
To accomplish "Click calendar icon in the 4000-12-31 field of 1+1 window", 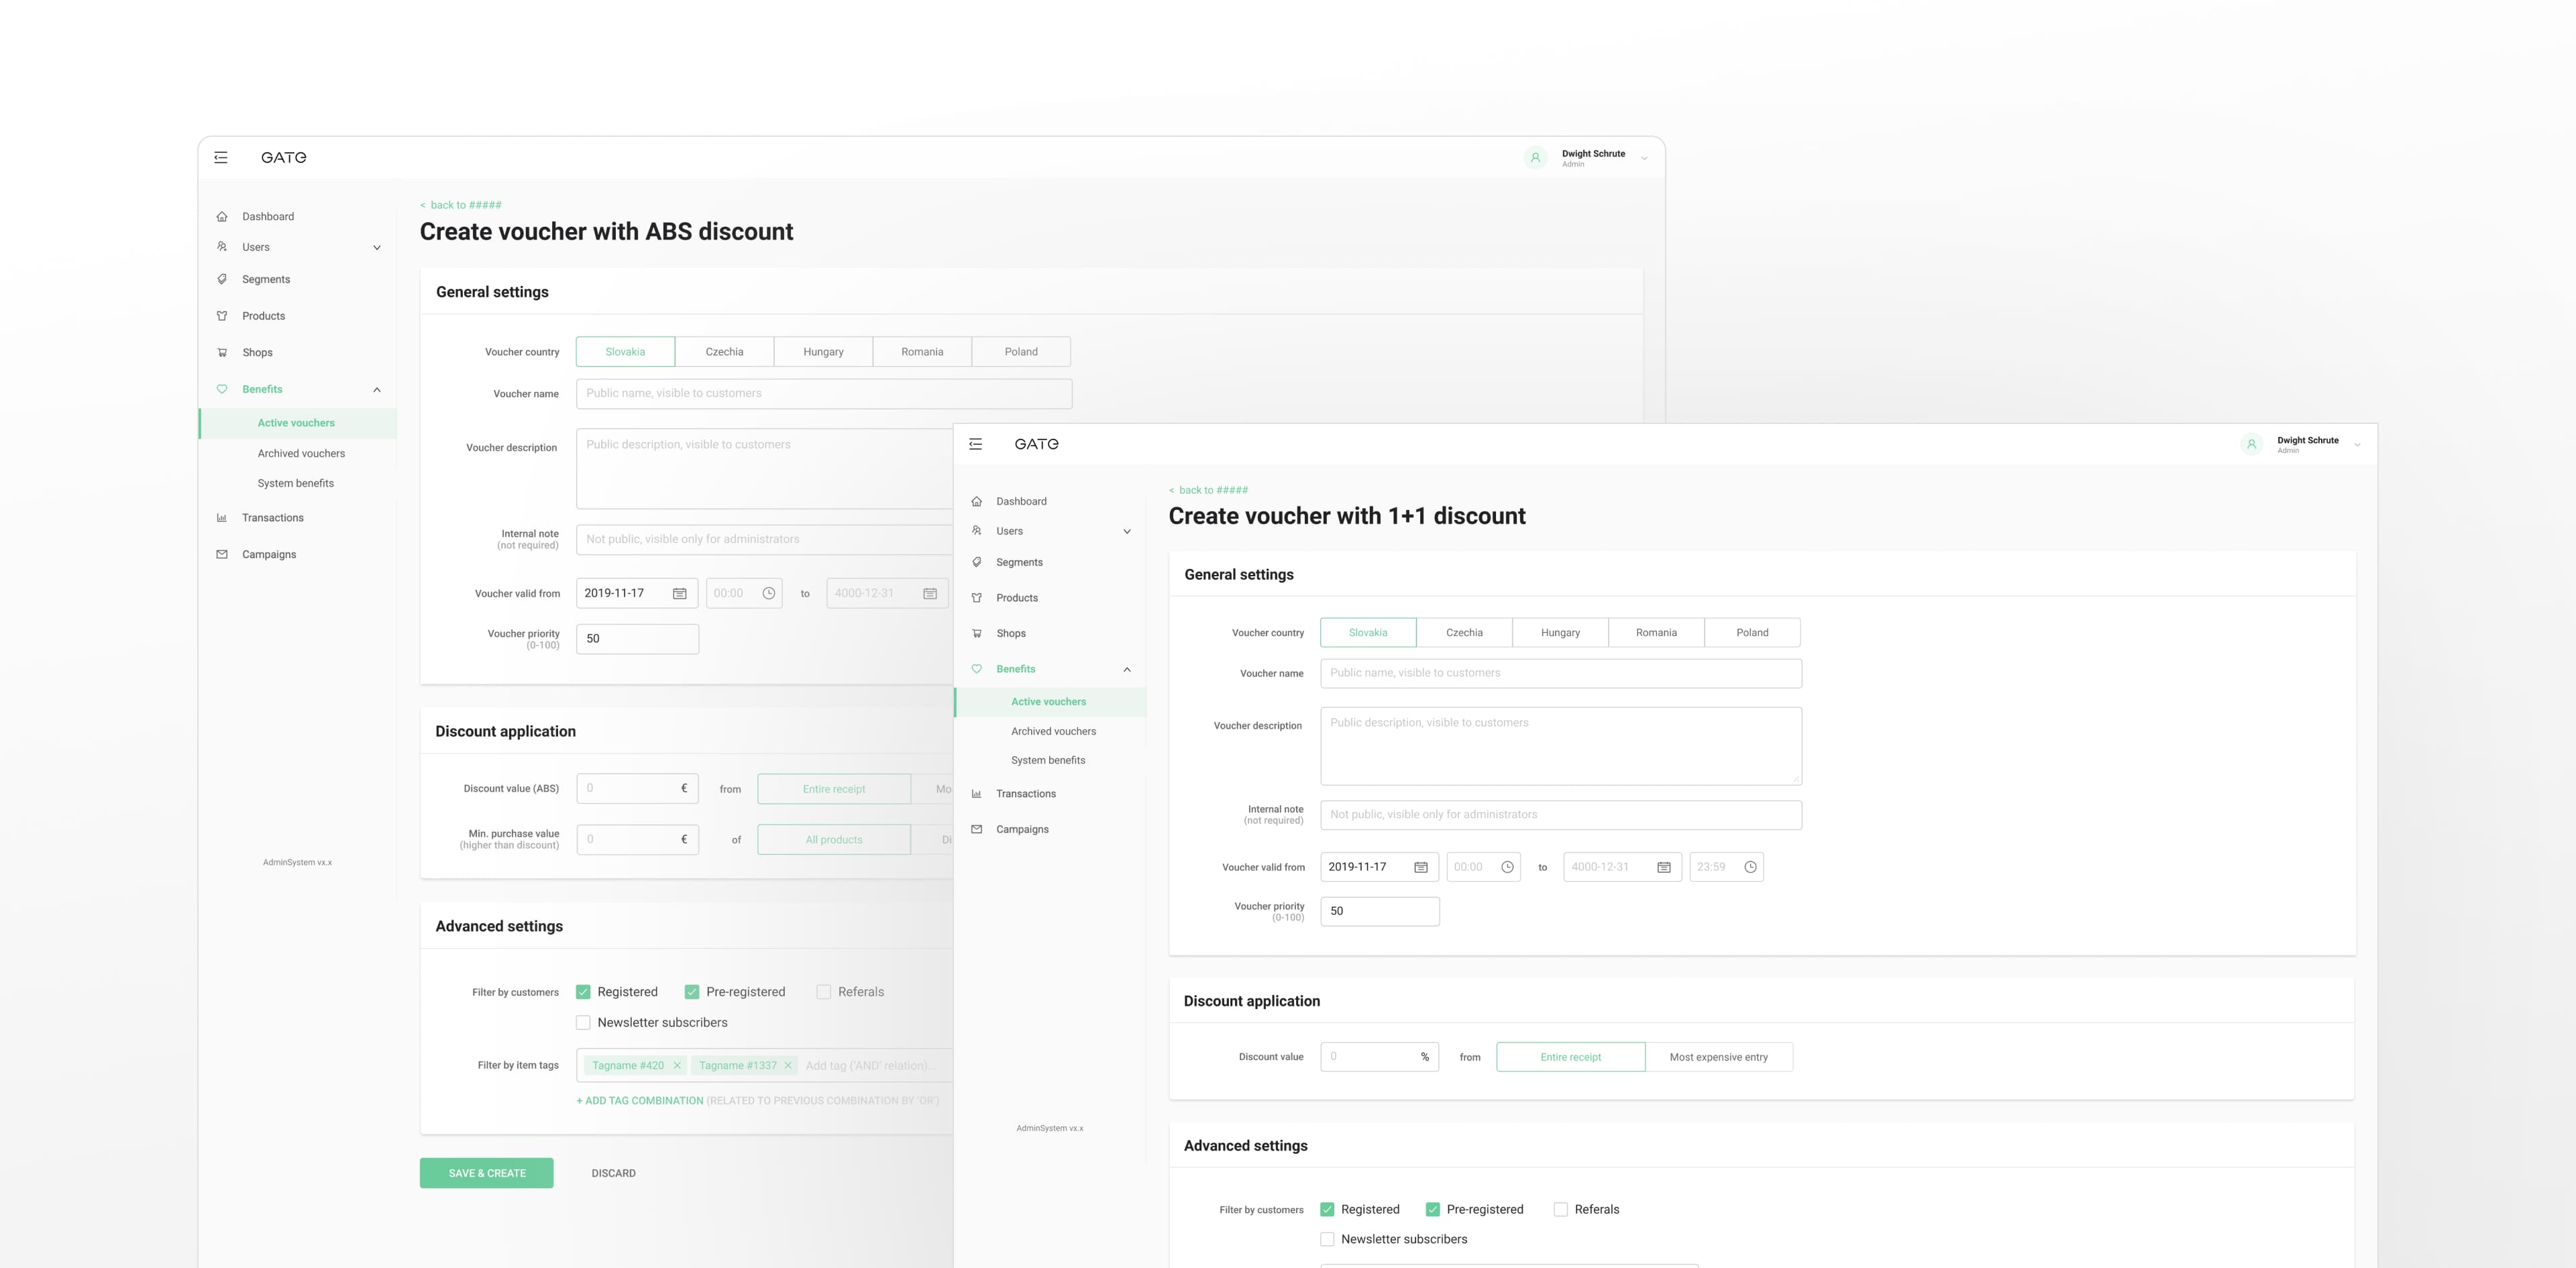I will [1664, 867].
